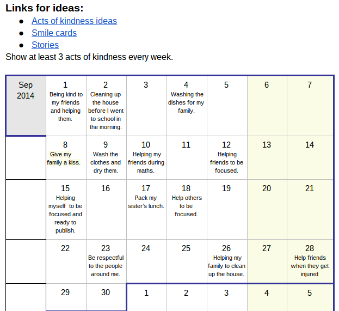This screenshot has height=311, width=339.
Task: Click the September 28 help injured friends cell
Action: (310, 261)
